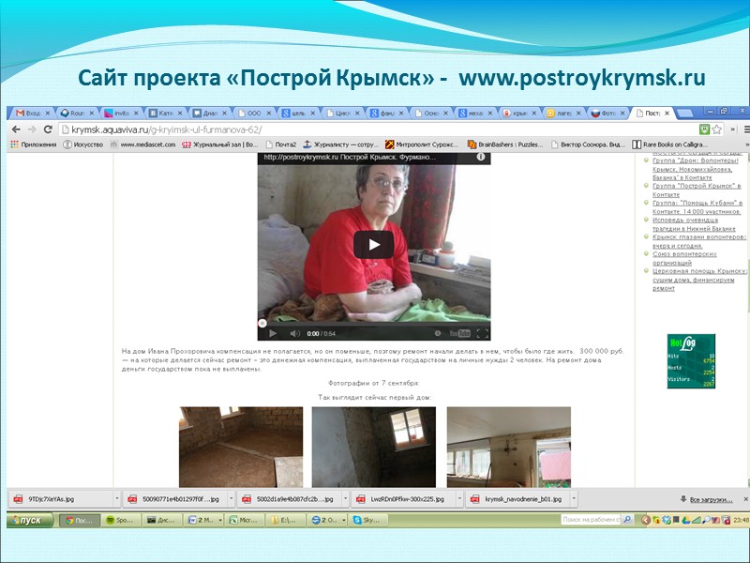Open the Церковная помощь Крымску link
This screenshot has width=750, height=563.
pos(699,280)
